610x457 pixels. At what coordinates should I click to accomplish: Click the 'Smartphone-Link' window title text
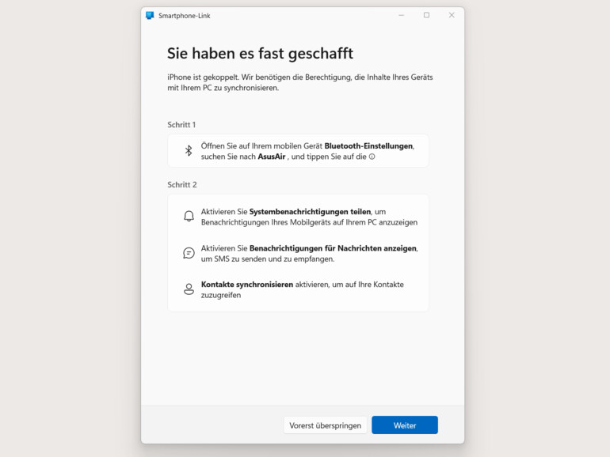tap(185, 16)
